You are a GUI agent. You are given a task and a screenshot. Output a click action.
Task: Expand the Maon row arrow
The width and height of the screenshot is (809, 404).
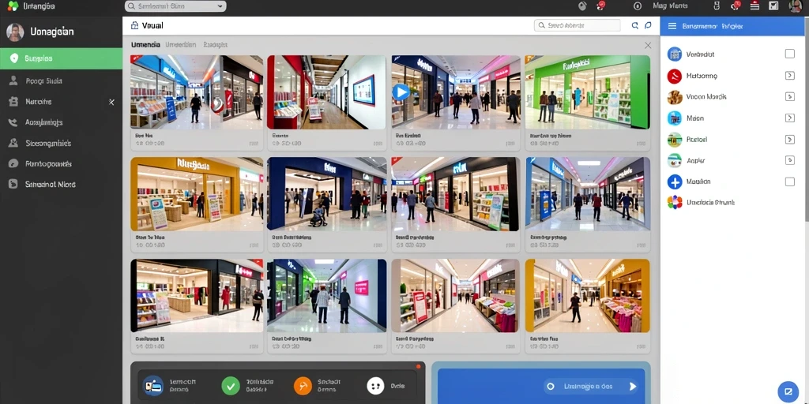[789, 118]
